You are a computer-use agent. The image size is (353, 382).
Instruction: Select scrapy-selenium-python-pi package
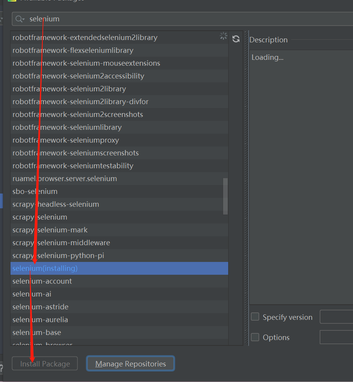click(x=119, y=256)
